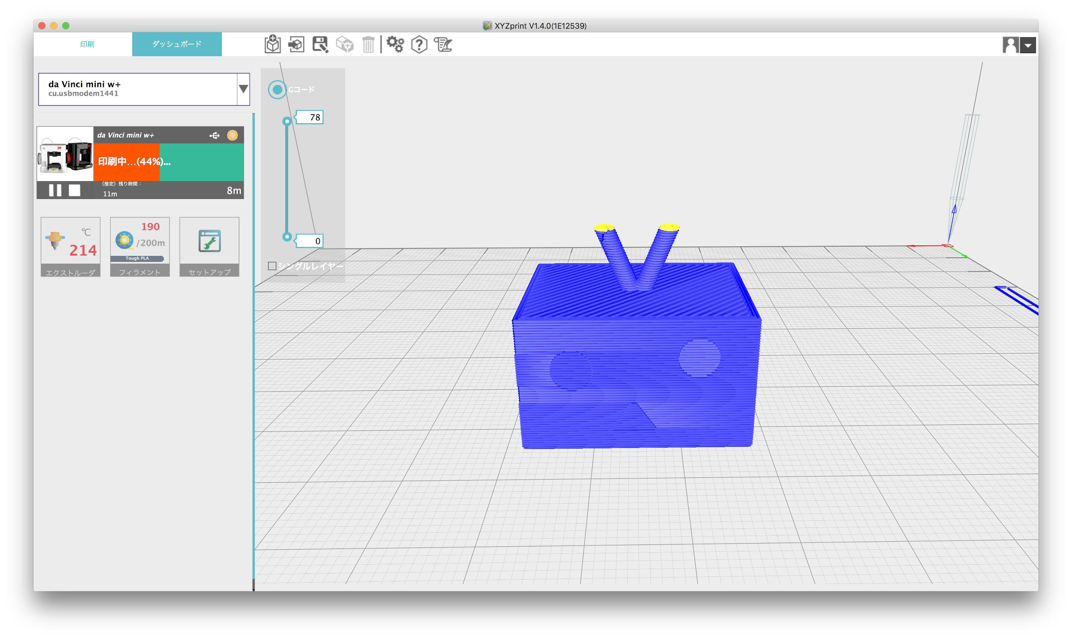Screen dimensions: 1072x639
Task: Select the Gコード radio button
Action: (277, 90)
